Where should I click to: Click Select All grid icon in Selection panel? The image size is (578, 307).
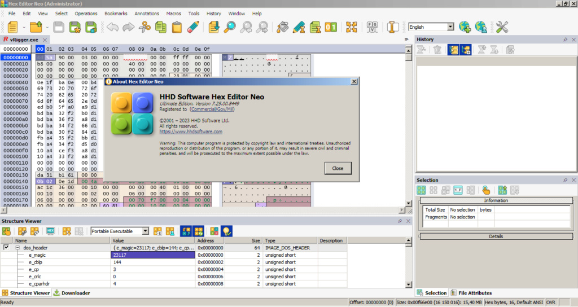pos(421,190)
